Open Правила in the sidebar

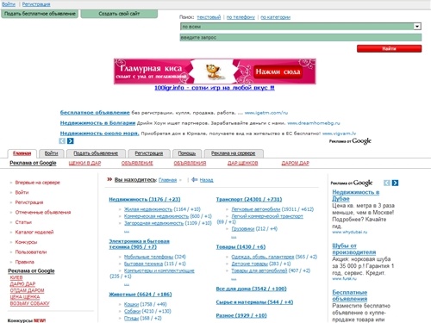point(24,262)
